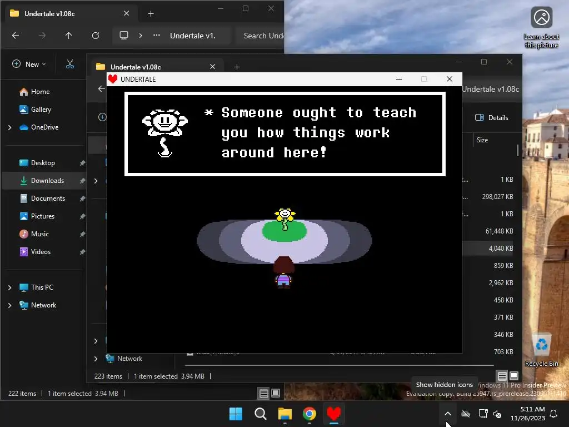Switch front Explorer to details view
Image resolution: width=569 pixels, height=427 pixels.
click(502, 376)
